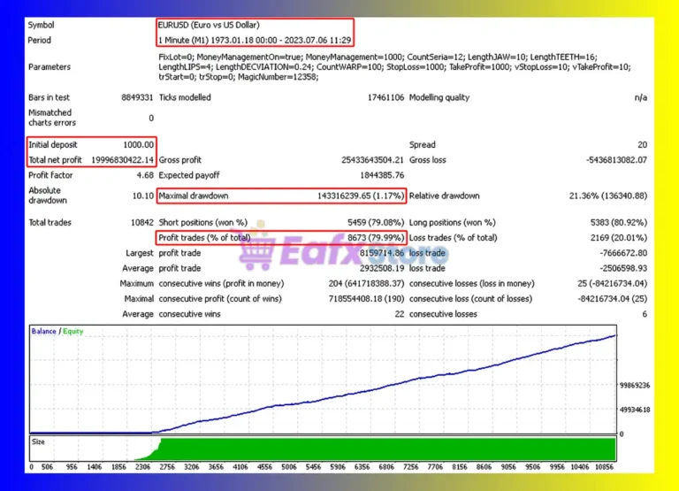Click consecutive profit value 718554408.18 (190)
Screen dimensions: 679x491
pos(366,299)
